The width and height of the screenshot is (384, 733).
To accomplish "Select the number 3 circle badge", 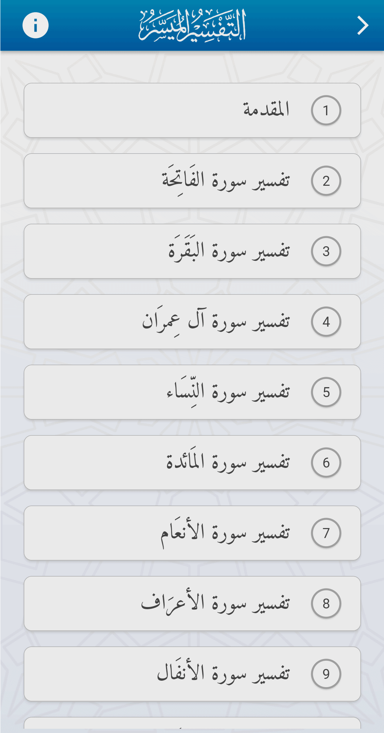I will pyautogui.click(x=326, y=251).
